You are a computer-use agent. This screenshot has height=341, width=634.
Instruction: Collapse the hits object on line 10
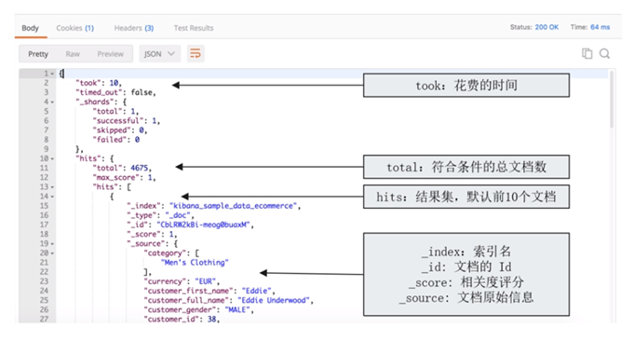point(52,158)
